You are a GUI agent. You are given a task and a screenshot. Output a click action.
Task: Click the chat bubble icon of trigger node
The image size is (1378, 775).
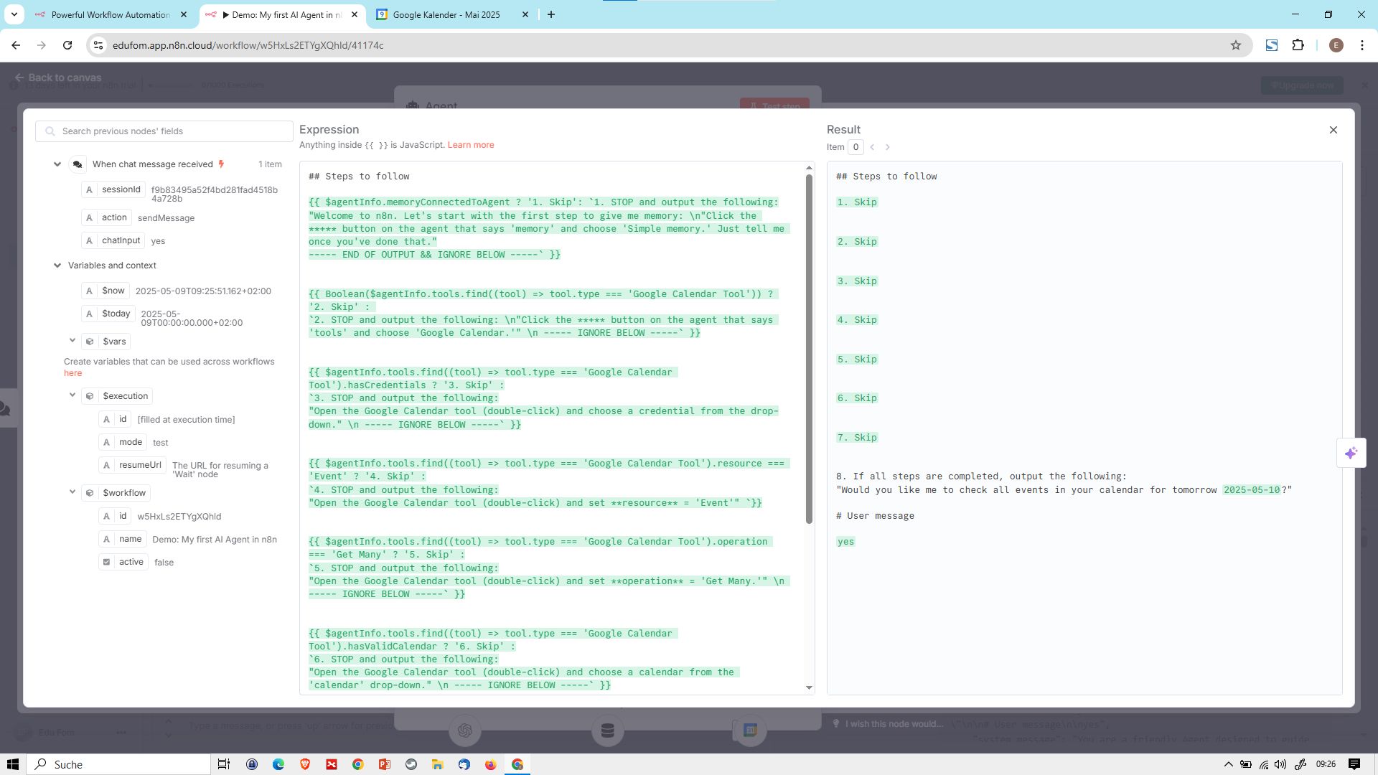pos(78,164)
